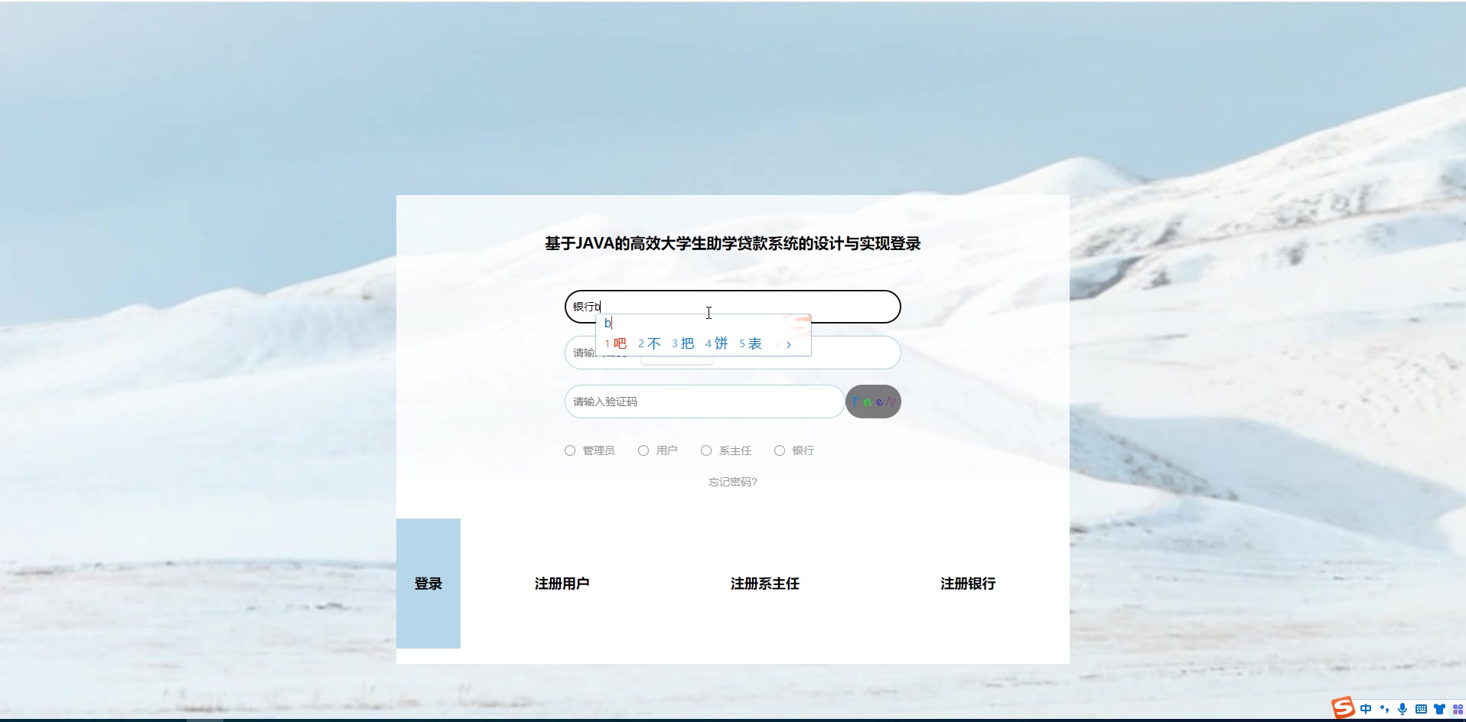Select the 银行 role radio button
The image size is (1466, 722).
coord(780,450)
